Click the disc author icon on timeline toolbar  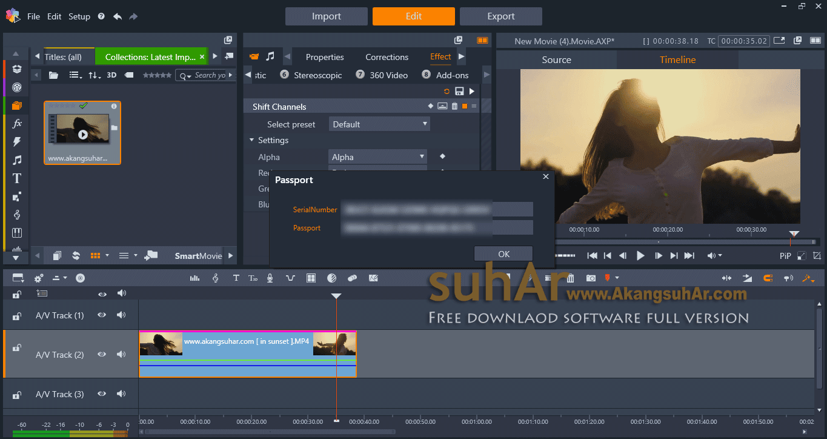click(x=80, y=278)
